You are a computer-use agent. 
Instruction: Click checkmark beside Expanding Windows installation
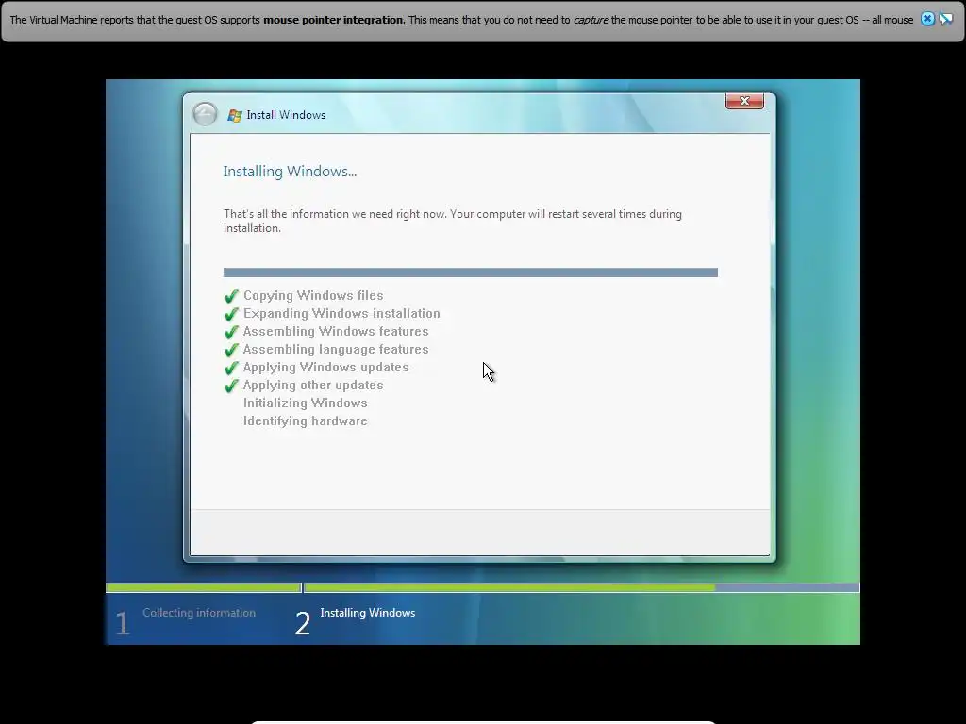pyautogui.click(x=231, y=314)
